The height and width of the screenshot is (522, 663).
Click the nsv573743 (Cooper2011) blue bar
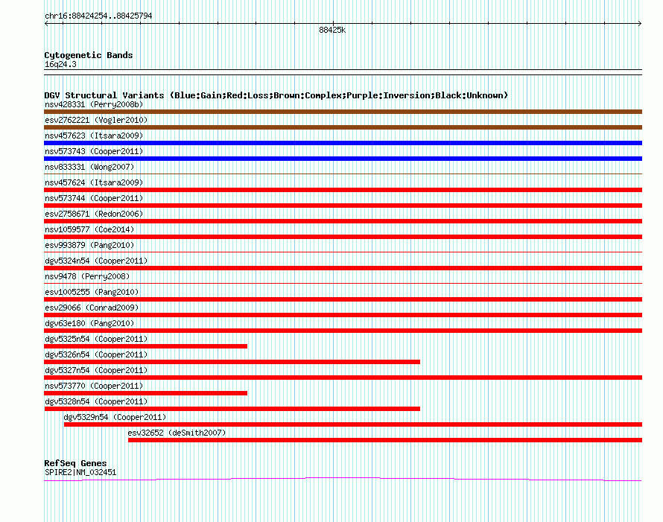tap(343, 159)
